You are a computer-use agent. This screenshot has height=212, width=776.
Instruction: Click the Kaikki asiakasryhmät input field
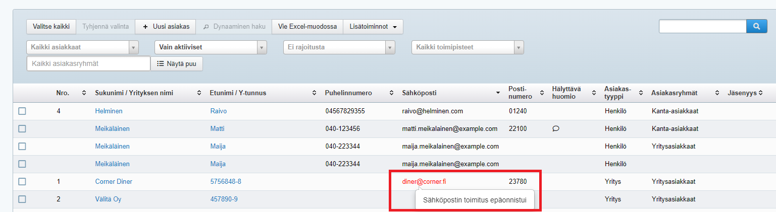click(88, 64)
